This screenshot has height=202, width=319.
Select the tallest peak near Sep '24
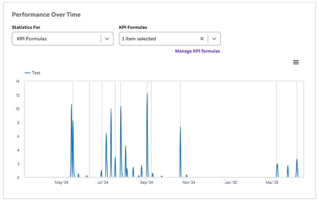[147, 94]
